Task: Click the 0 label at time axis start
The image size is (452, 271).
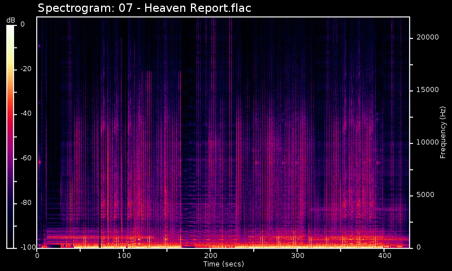Action: point(37,256)
